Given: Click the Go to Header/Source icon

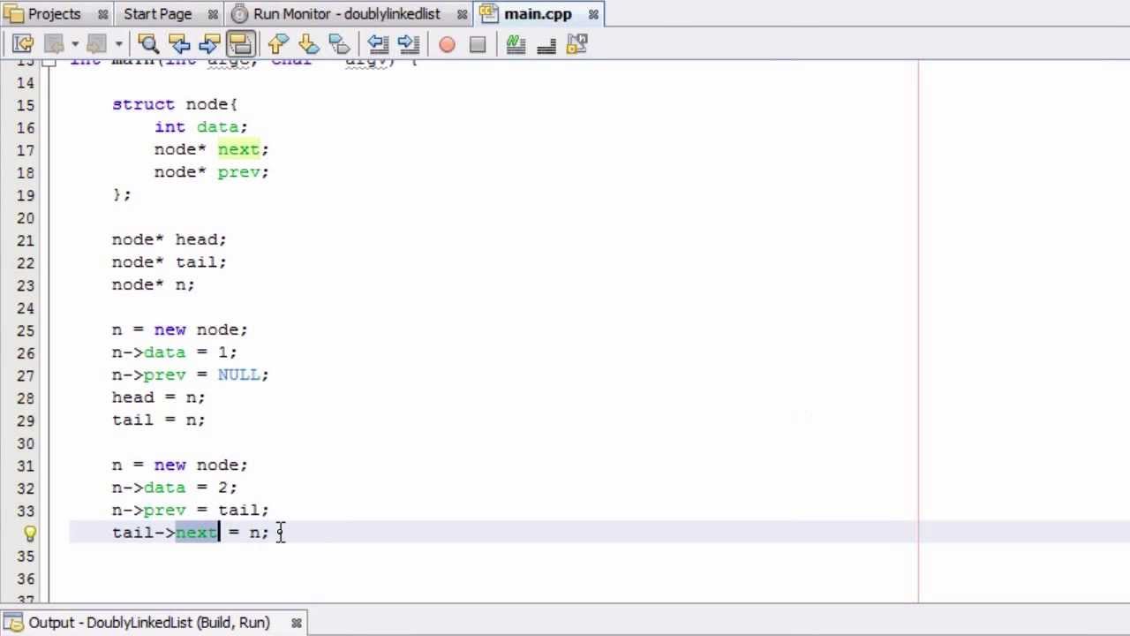Looking at the screenshot, I should tap(576, 43).
